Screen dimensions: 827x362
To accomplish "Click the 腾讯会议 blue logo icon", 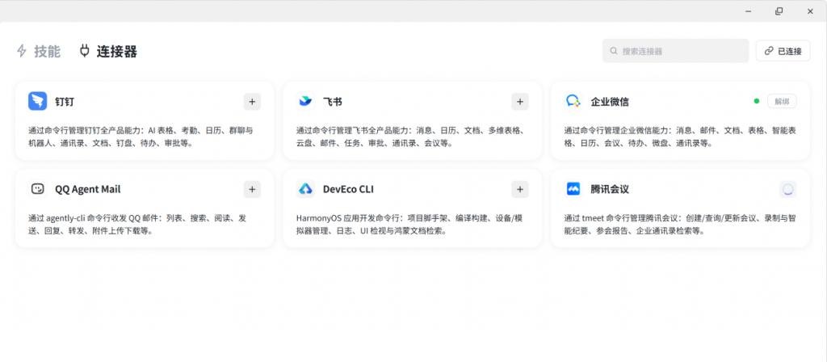I will pos(573,189).
